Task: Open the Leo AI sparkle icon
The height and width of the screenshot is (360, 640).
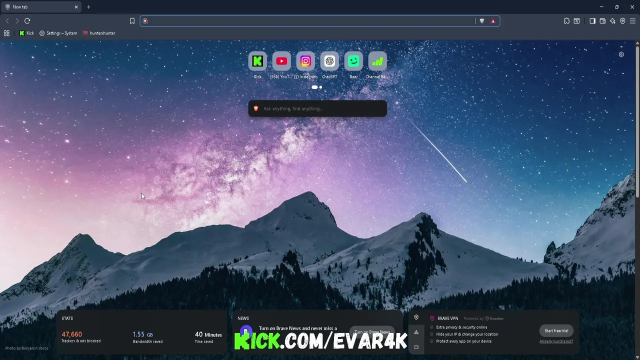Action: pyautogui.click(x=612, y=21)
